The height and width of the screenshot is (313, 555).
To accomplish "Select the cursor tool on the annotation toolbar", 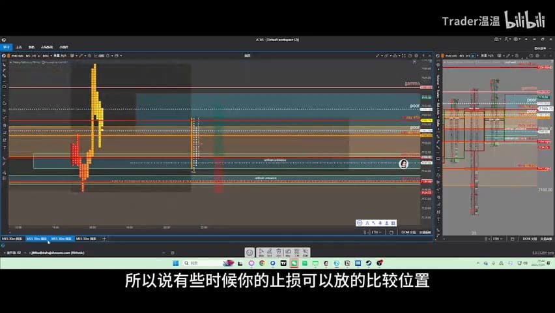I will (261, 252).
